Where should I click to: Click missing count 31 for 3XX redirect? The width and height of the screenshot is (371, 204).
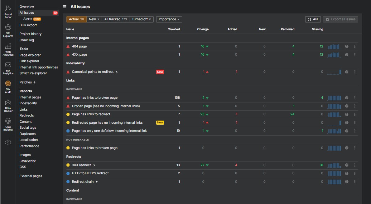321,165
